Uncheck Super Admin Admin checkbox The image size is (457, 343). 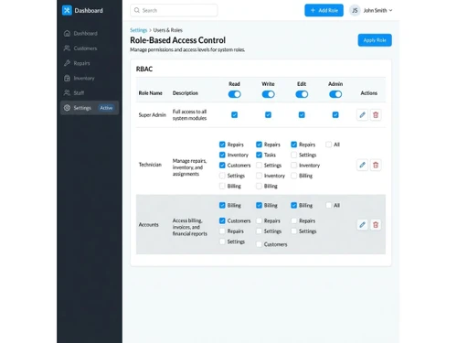(335, 114)
